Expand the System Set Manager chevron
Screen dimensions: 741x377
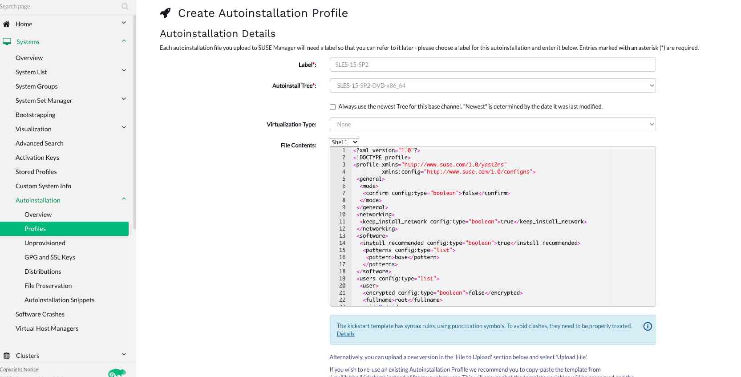124,99
